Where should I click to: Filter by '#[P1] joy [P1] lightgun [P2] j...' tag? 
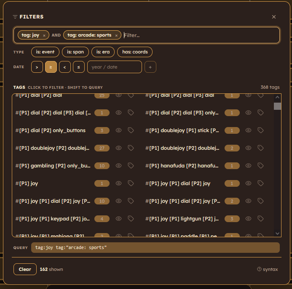tap(182, 219)
